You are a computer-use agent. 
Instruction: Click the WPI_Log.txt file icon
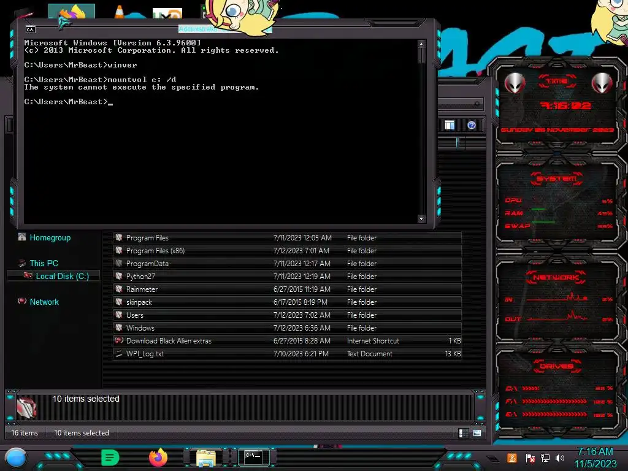[119, 353]
